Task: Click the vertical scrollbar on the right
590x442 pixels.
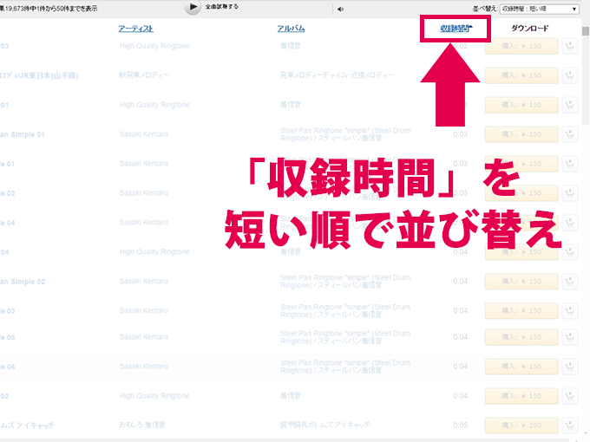Action: coord(585,217)
